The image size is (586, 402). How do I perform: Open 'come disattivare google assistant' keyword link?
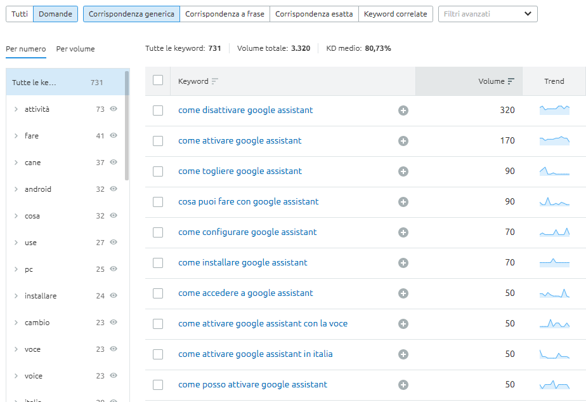(245, 110)
